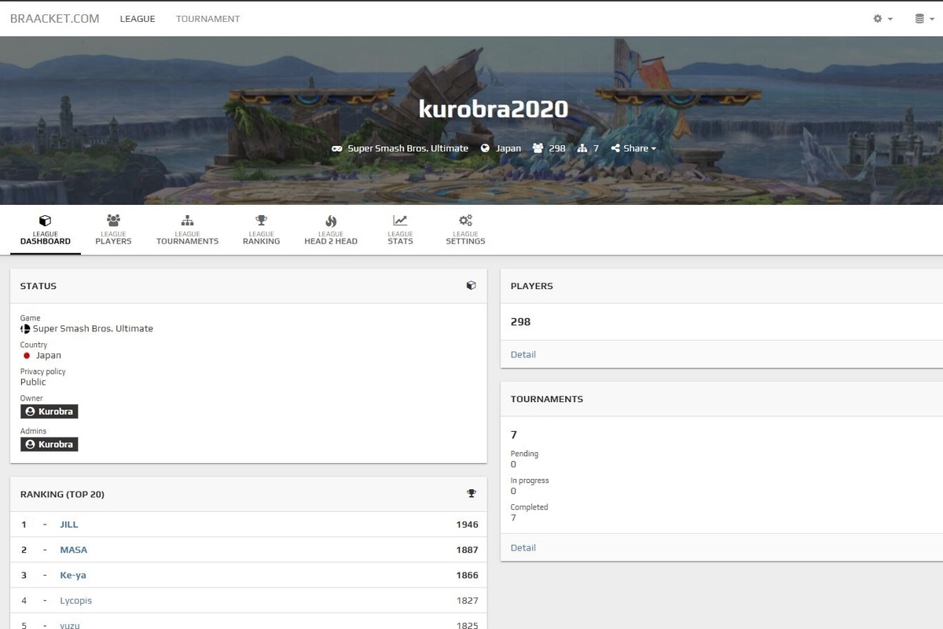Click the 1887 score for MASA
This screenshot has height=629, width=943.
467,550
